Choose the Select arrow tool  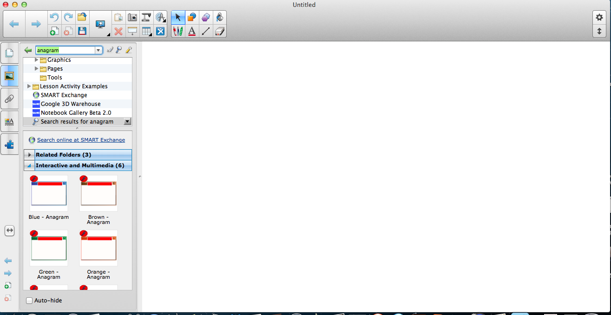pos(177,17)
